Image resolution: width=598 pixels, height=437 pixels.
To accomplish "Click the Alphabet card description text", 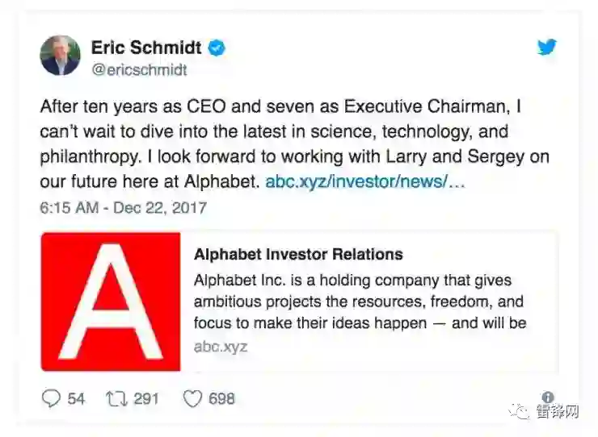I will (x=360, y=302).
